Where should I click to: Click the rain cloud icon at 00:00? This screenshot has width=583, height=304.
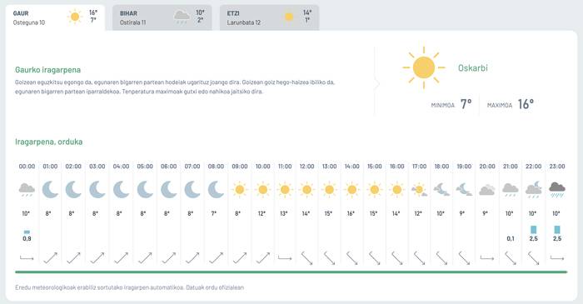coord(27,190)
